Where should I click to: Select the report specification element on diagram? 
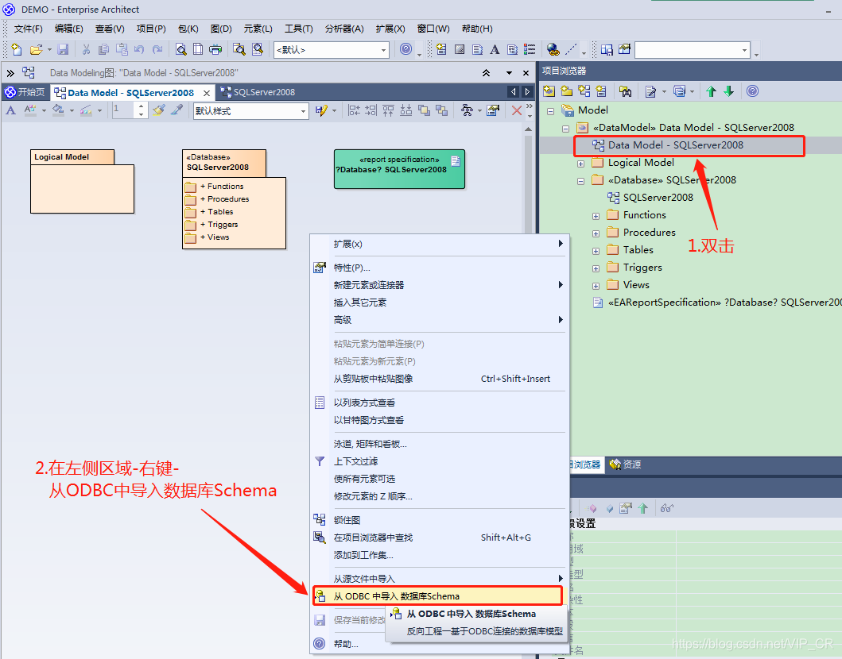tap(399, 169)
